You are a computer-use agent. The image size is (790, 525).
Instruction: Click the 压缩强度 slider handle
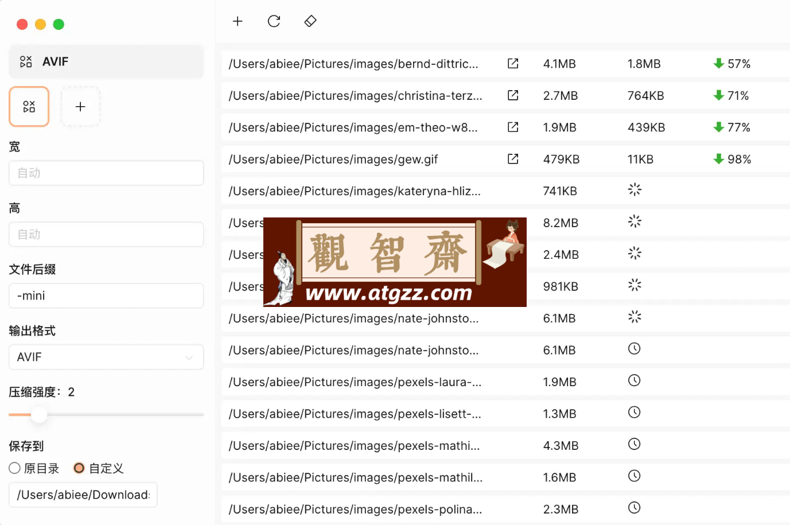(x=39, y=414)
